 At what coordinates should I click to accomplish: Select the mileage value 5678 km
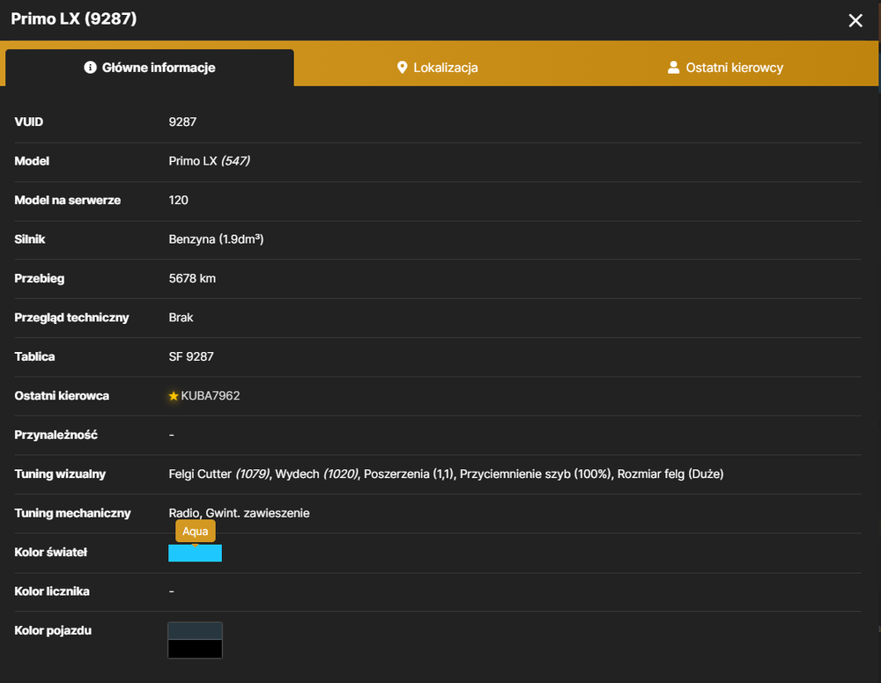[x=192, y=278]
